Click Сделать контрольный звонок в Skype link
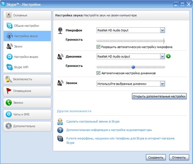Image resolution: width=193 pixels, height=164 pixels. coord(93,122)
